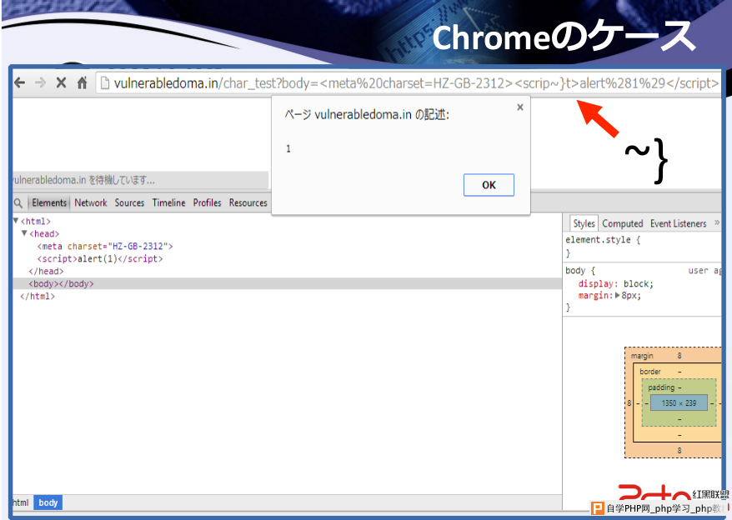This screenshot has width=732, height=520.
Task: Show more sidebar tabs with the chevron
Action: pyautogui.click(x=717, y=223)
